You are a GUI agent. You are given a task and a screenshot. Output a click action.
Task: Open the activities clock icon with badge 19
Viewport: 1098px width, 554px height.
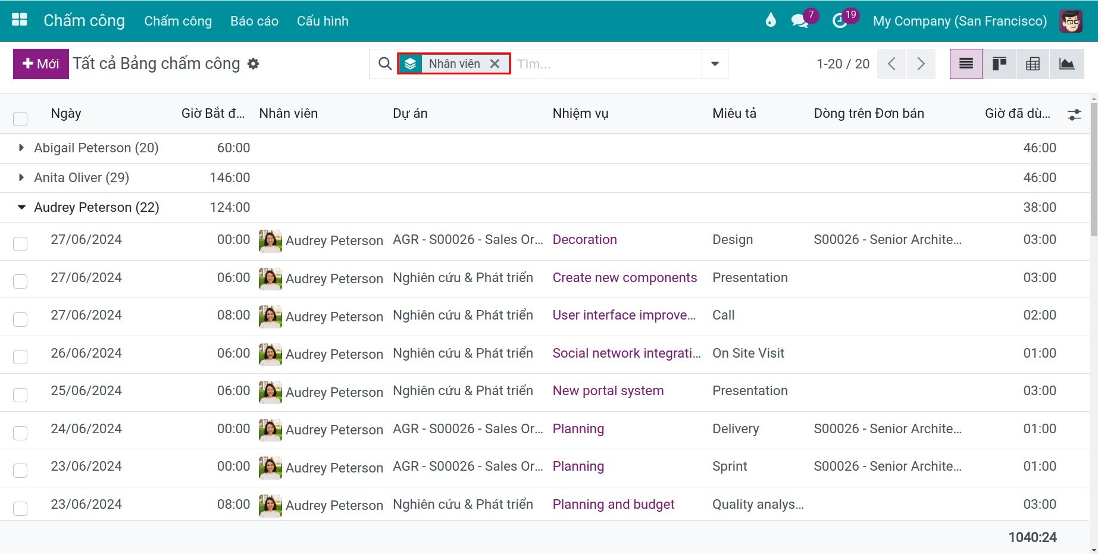click(x=839, y=21)
